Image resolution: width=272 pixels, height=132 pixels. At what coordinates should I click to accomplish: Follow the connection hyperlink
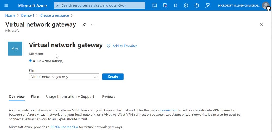[x=169, y=110]
